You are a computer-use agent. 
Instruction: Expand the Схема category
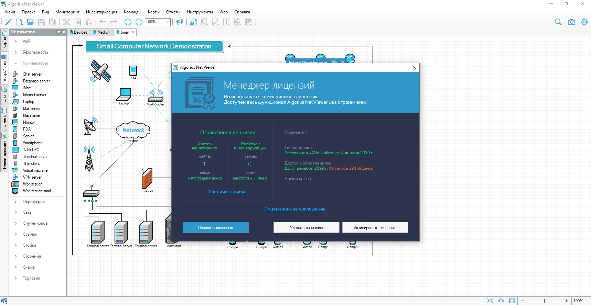tap(16, 267)
